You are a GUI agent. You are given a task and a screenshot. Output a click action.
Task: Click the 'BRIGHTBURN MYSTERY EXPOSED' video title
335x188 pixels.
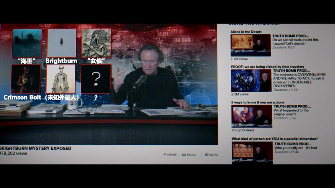(36, 148)
